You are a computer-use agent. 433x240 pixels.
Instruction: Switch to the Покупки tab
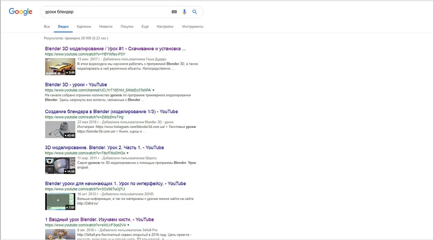(127, 26)
